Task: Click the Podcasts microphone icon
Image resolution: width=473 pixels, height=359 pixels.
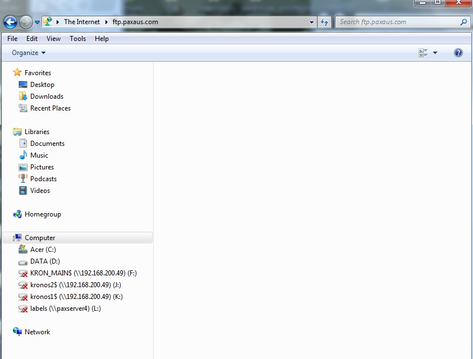Action: pyautogui.click(x=23, y=178)
